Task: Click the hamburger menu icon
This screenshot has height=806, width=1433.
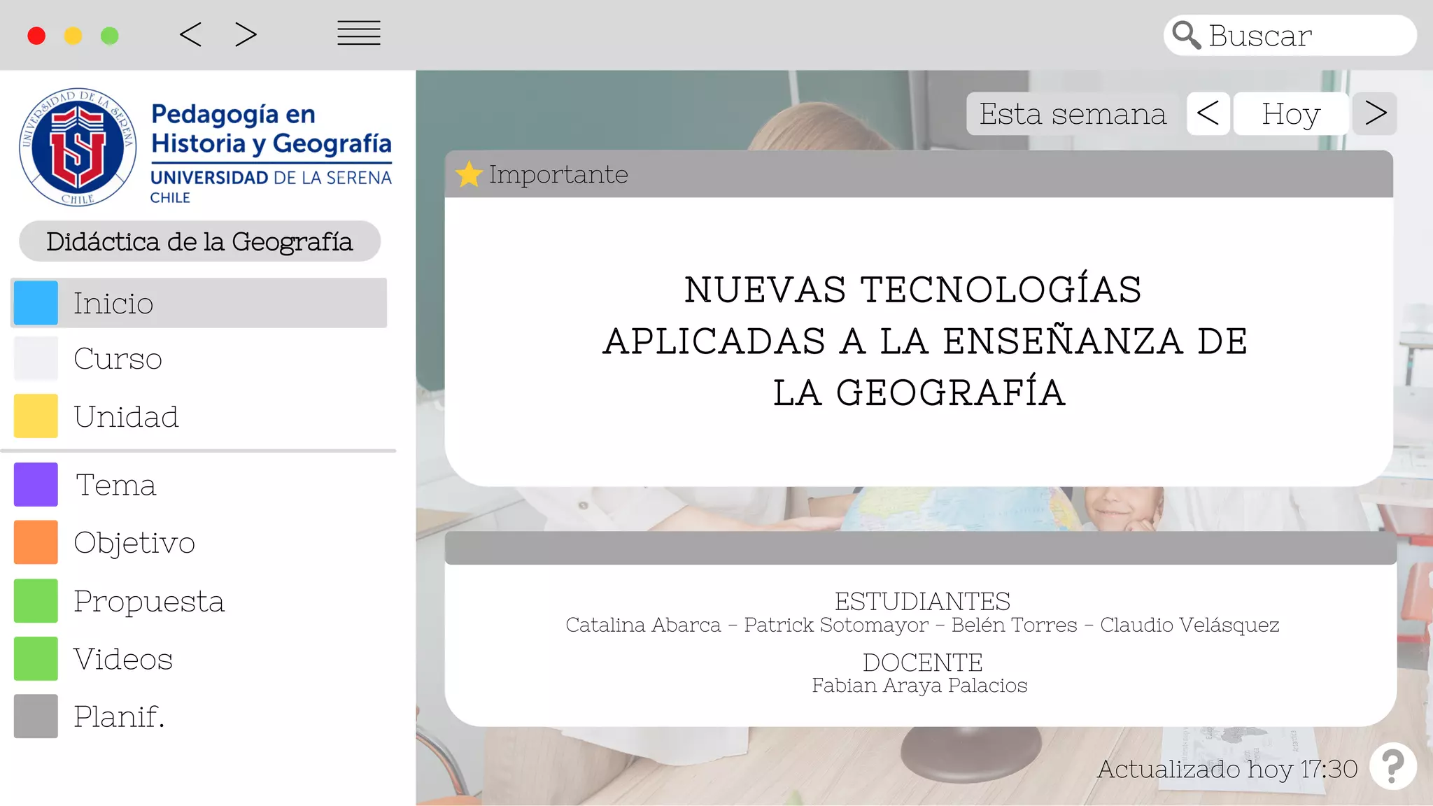Action: click(358, 34)
